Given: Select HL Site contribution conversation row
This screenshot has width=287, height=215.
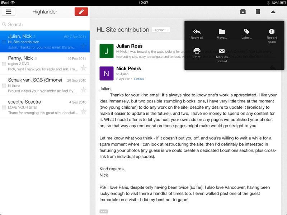Looking at the screenshot, I should [45, 42].
